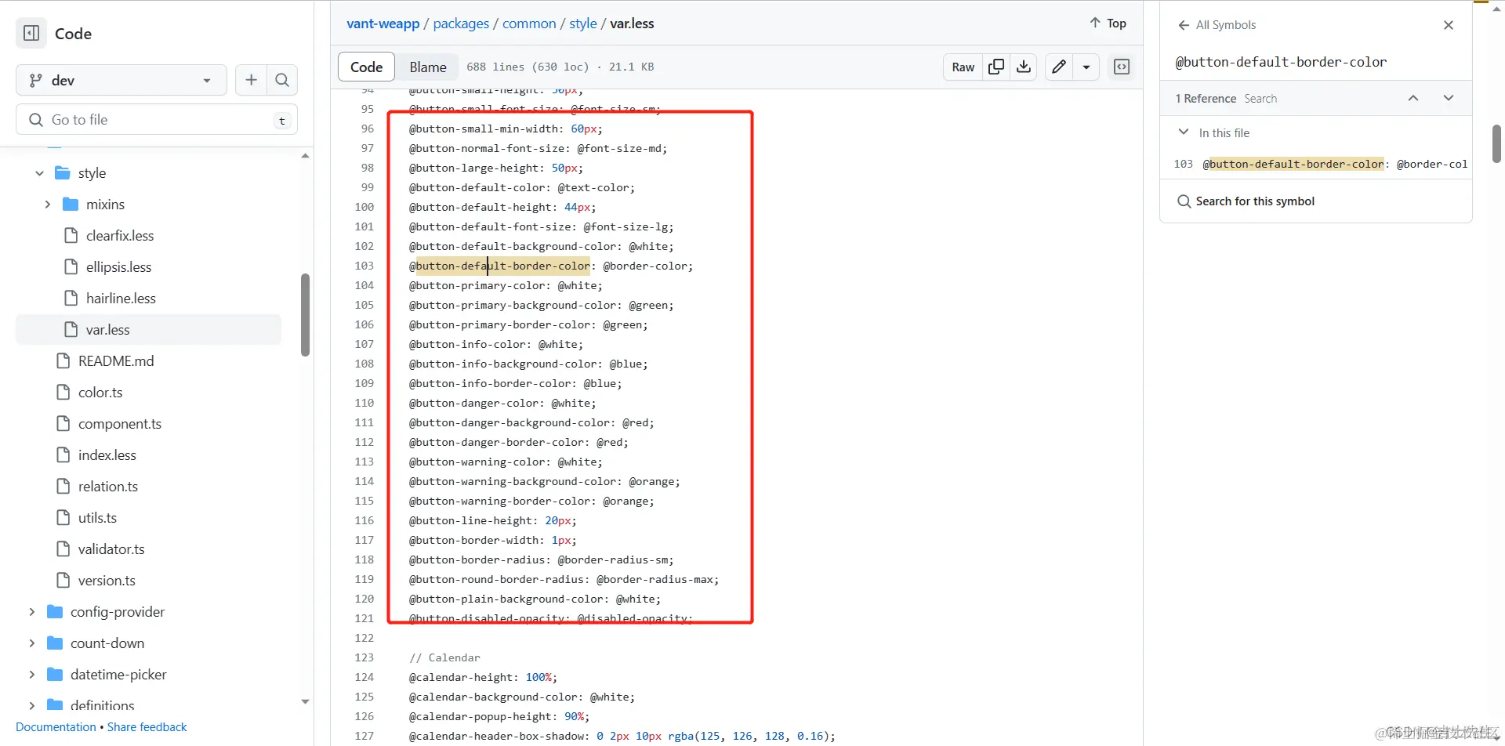Viewport: 1505px width, 746px height.
Task: Open the Raw file view
Action: click(963, 67)
